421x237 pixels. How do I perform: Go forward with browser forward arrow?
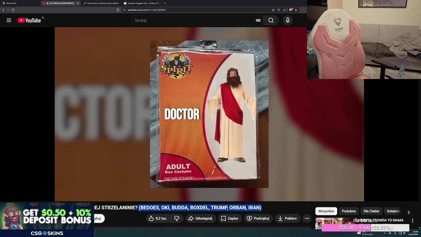coord(8,10)
